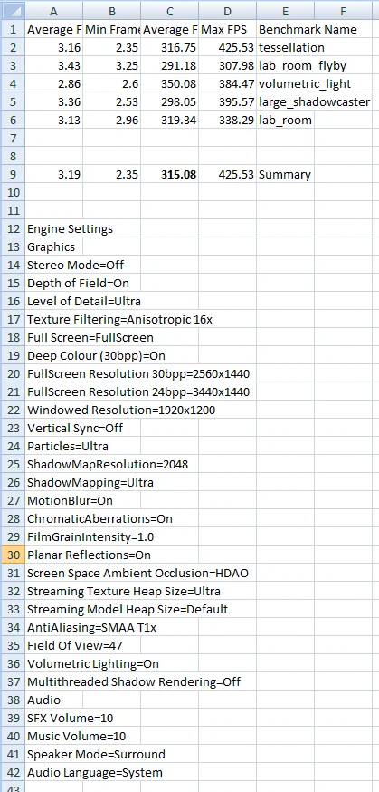Select column B header

coord(112,11)
